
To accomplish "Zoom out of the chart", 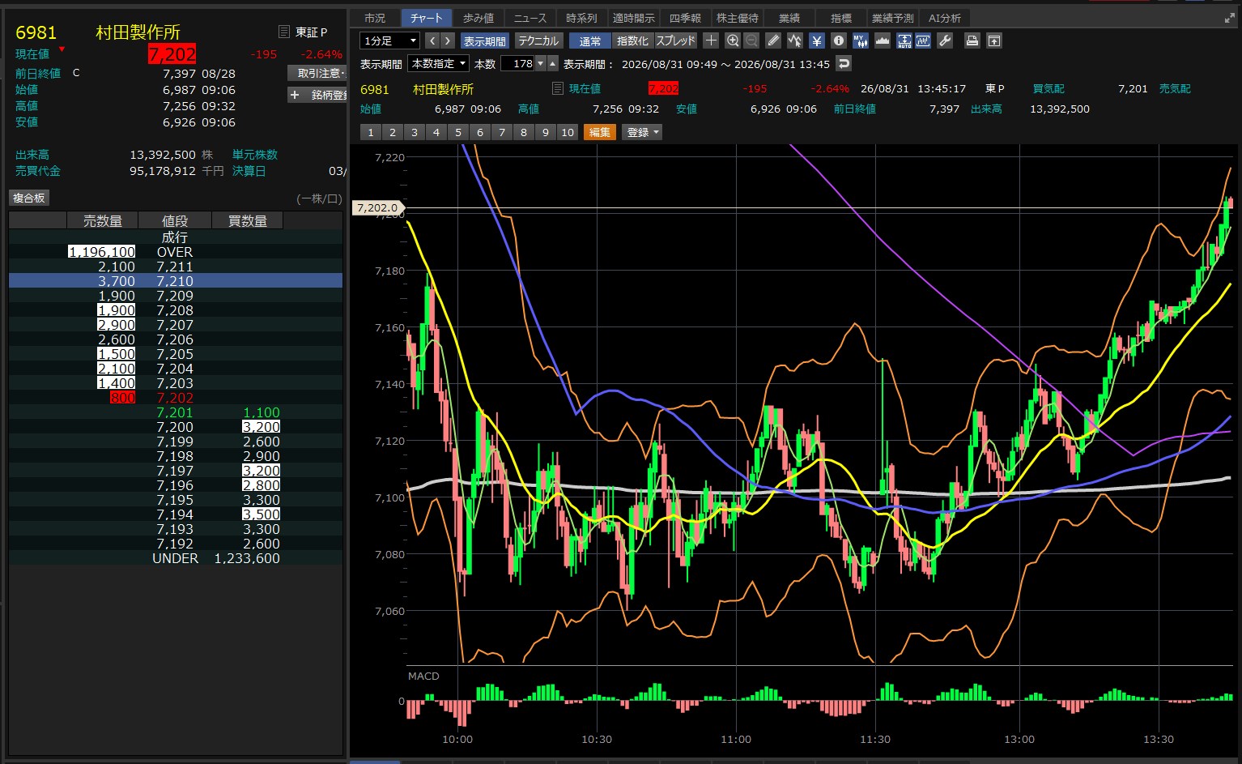I will (x=751, y=41).
